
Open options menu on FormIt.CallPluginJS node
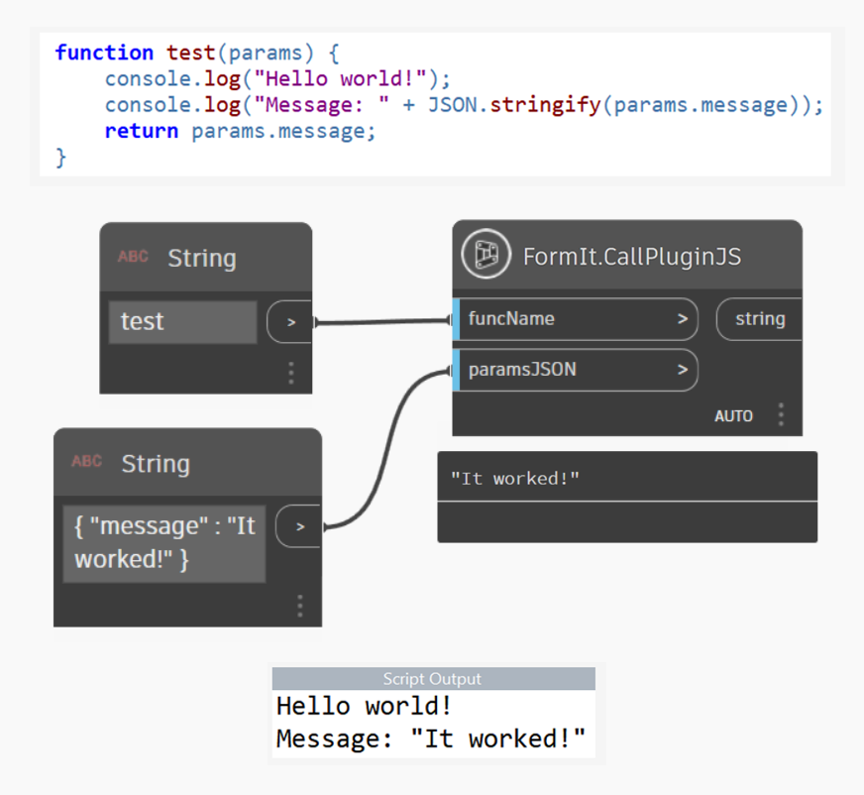[781, 414]
